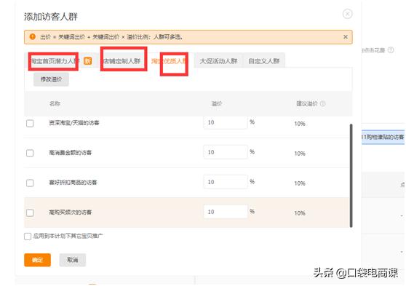Click the info icon next to 建议溢价
Image resolution: width=406 pixels, height=286 pixels.
point(322,103)
